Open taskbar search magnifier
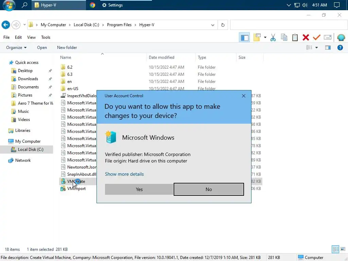The height and width of the screenshot is (261, 348). (x=24, y=5)
